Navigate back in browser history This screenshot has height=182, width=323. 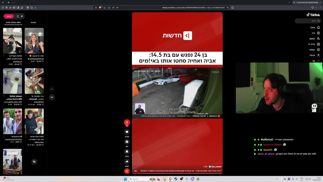[x=320, y=8]
